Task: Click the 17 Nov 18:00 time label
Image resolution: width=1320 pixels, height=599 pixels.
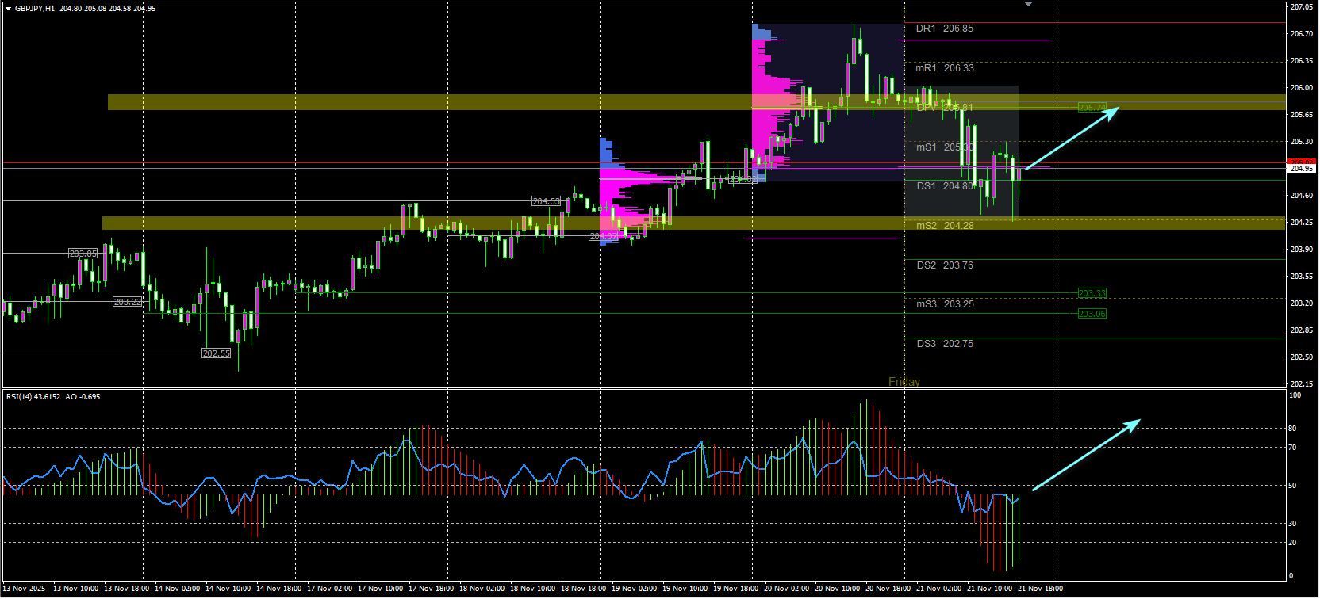Action: (431, 589)
